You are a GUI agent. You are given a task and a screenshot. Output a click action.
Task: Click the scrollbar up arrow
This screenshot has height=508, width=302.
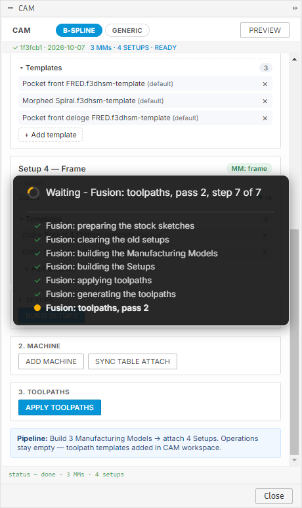pos(294,59)
